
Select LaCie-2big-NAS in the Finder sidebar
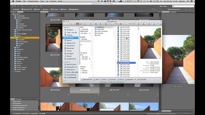[72, 72]
